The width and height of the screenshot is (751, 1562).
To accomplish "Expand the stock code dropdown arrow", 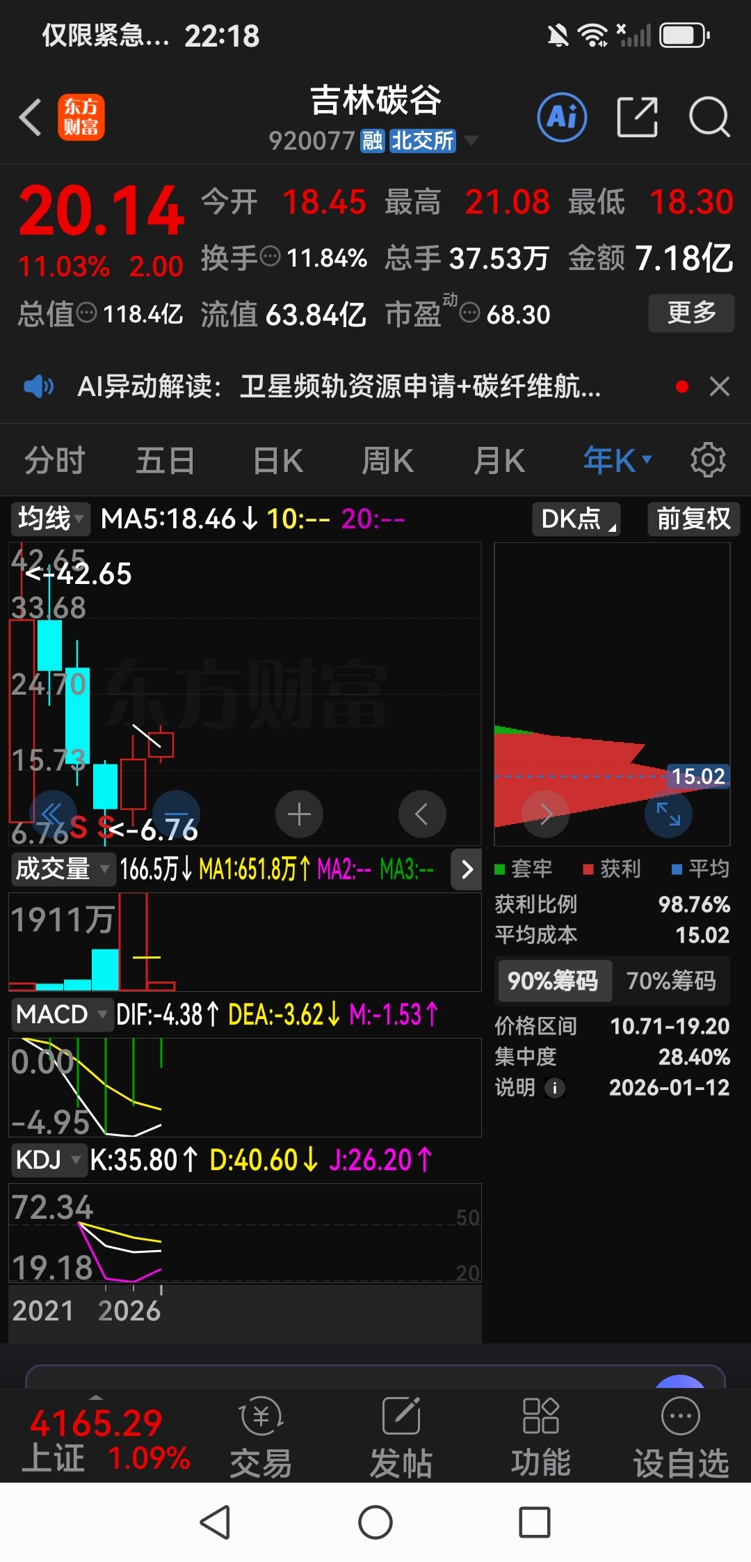I will pos(471,141).
